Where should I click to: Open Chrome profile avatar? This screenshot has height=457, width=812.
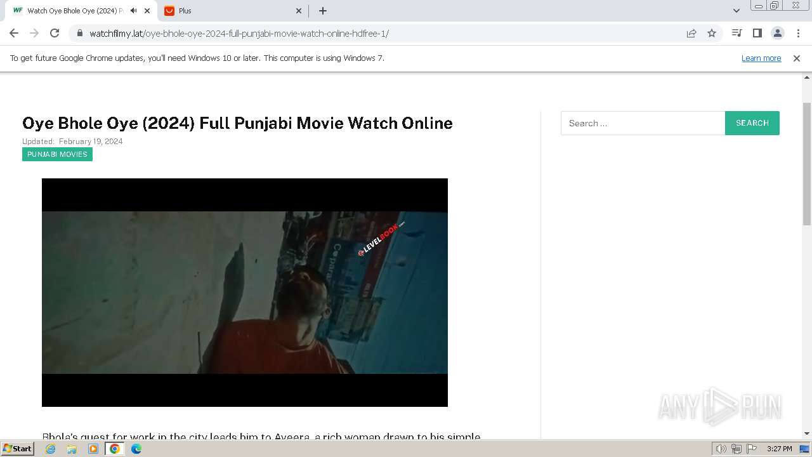[777, 33]
